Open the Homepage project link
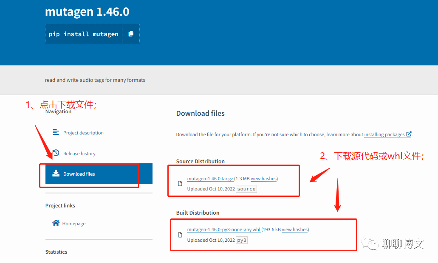The height and width of the screenshot is (263, 438). [74, 224]
